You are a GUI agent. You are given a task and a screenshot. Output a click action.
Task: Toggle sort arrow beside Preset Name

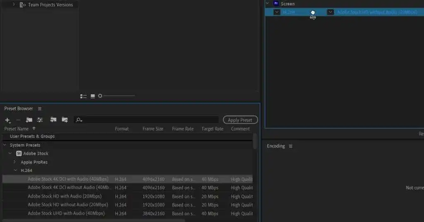(34, 128)
